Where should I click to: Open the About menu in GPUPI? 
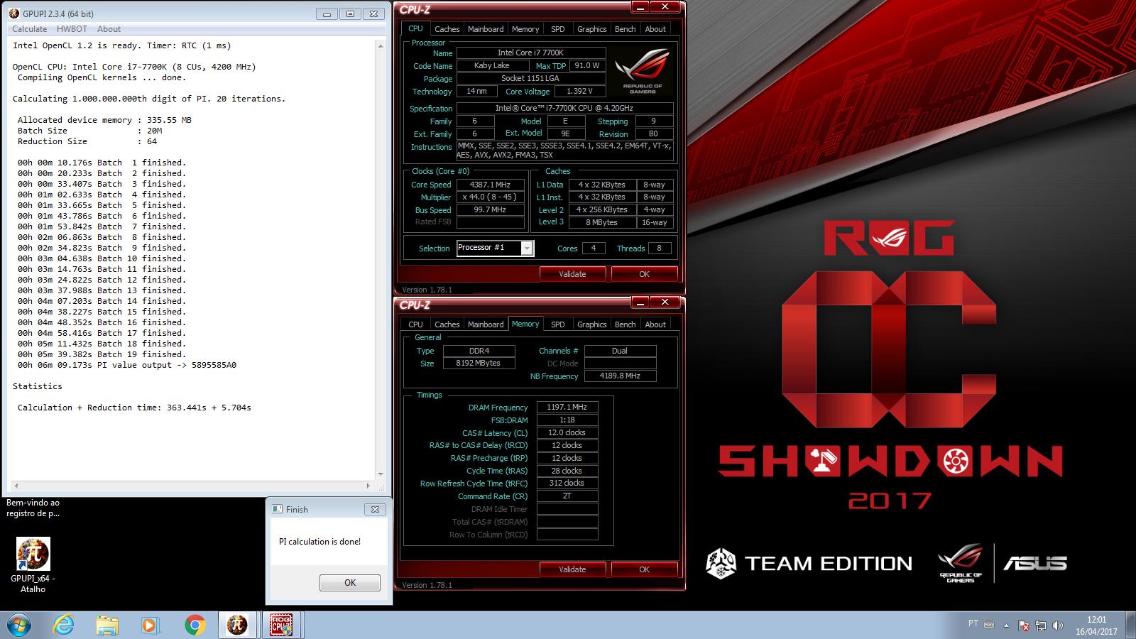109,29
